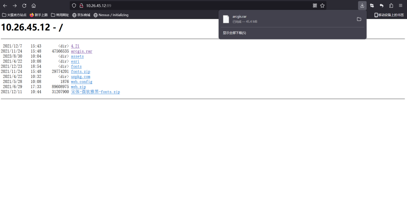Click the web.config file link
This screenshot has height=215, width=407.
click(x=81, y=82)
